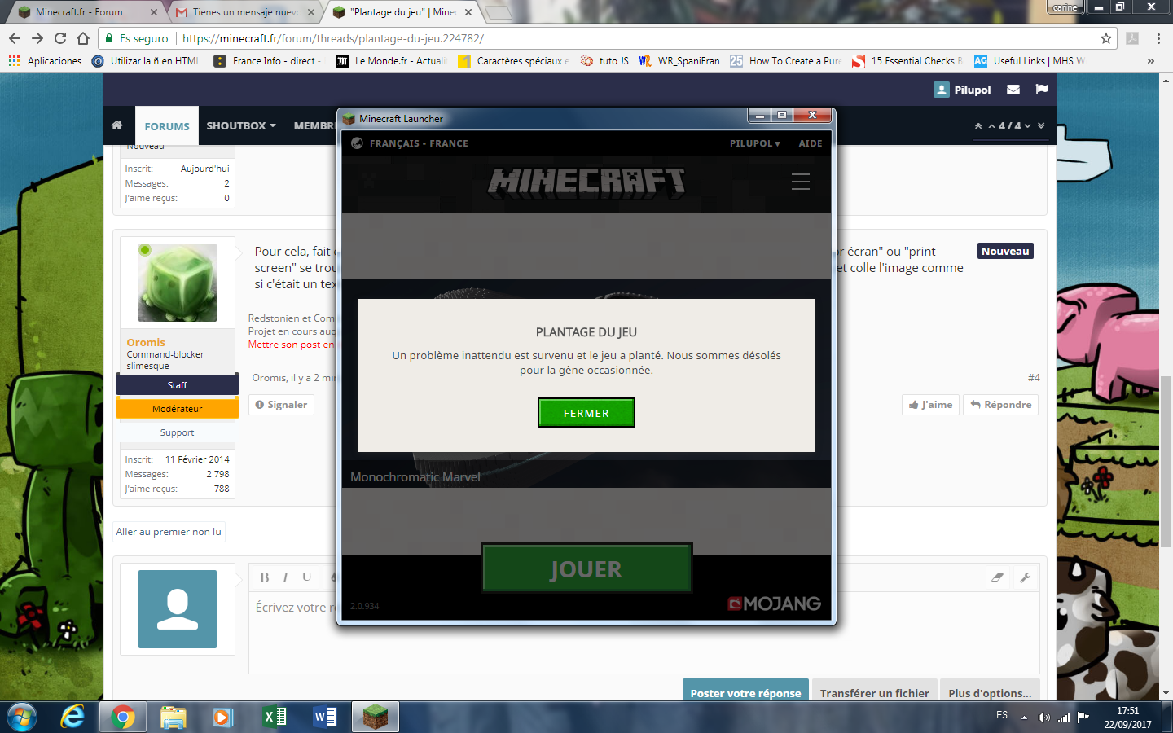Like the post with J'aime
Screen dimensions: 1173x733
[x=930, y=405]
